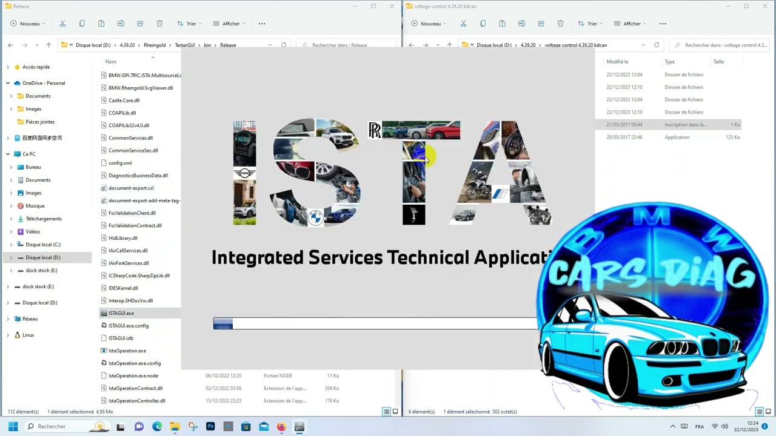Screen dimensions: 776x436
Task: Open Nouveau dropdown in voltage control window
Action: coord(429,24)
